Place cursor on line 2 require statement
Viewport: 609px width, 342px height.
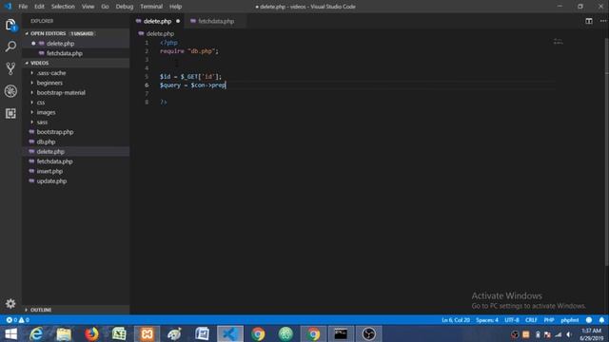[189, 51]
